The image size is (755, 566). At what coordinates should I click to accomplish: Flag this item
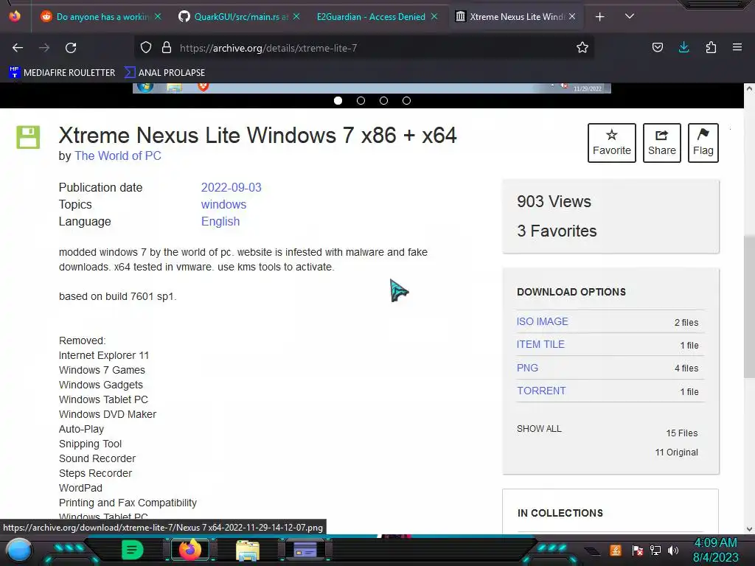pos(703,143)
